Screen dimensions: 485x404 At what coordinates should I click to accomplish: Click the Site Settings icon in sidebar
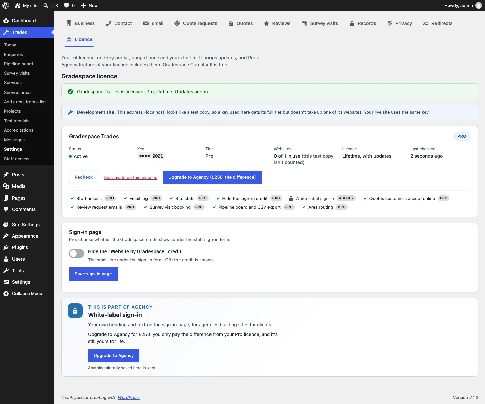[6, 225]
